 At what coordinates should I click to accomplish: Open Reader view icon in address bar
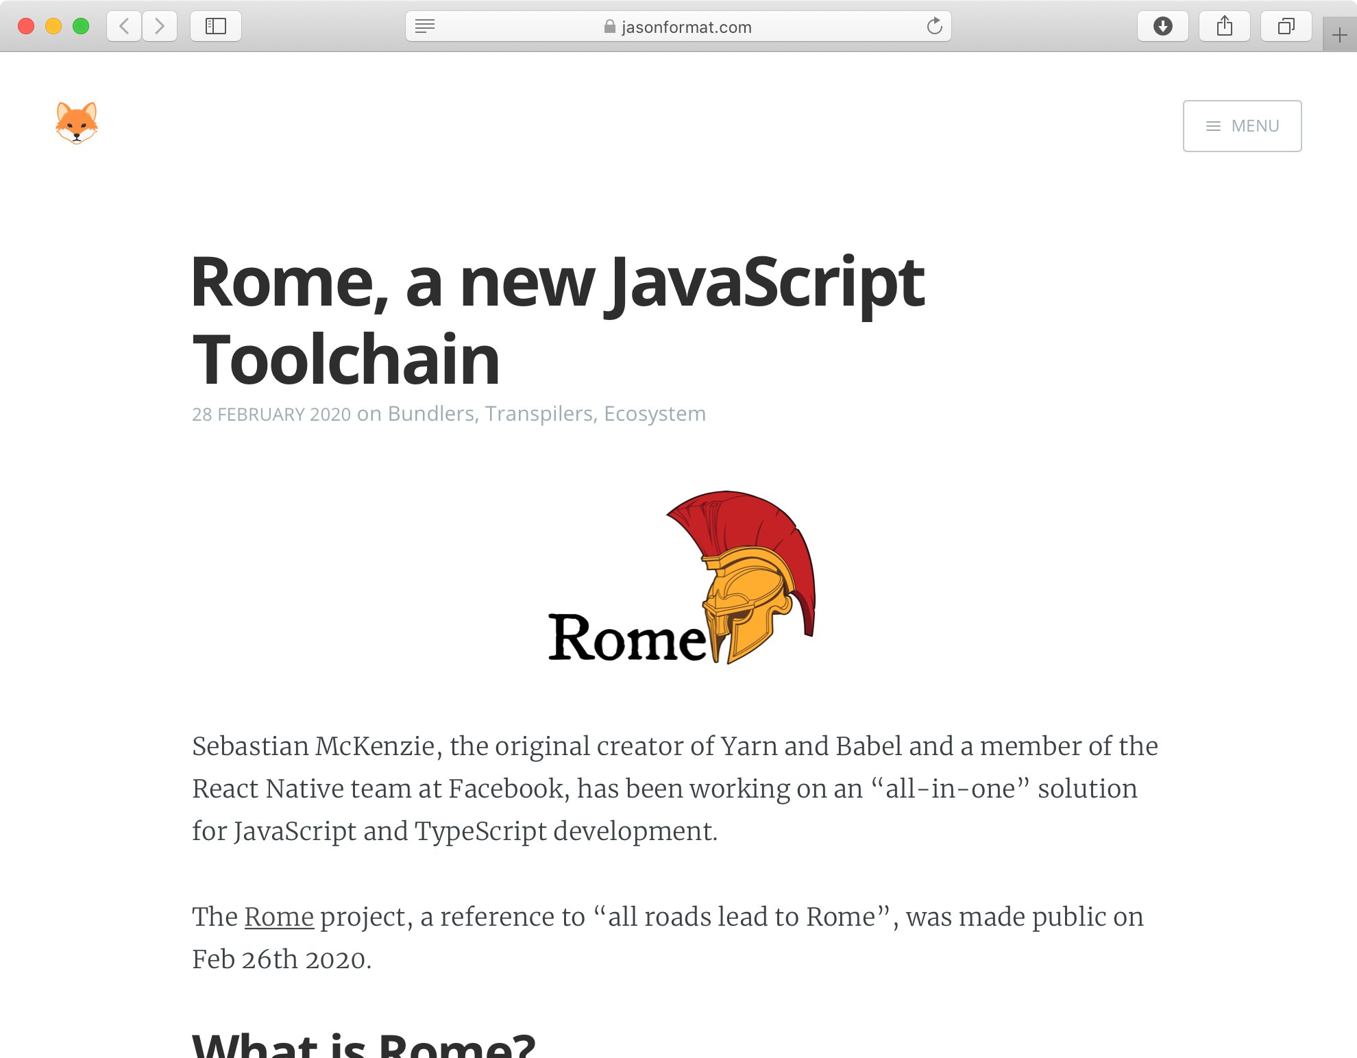(x=425, y=27)
